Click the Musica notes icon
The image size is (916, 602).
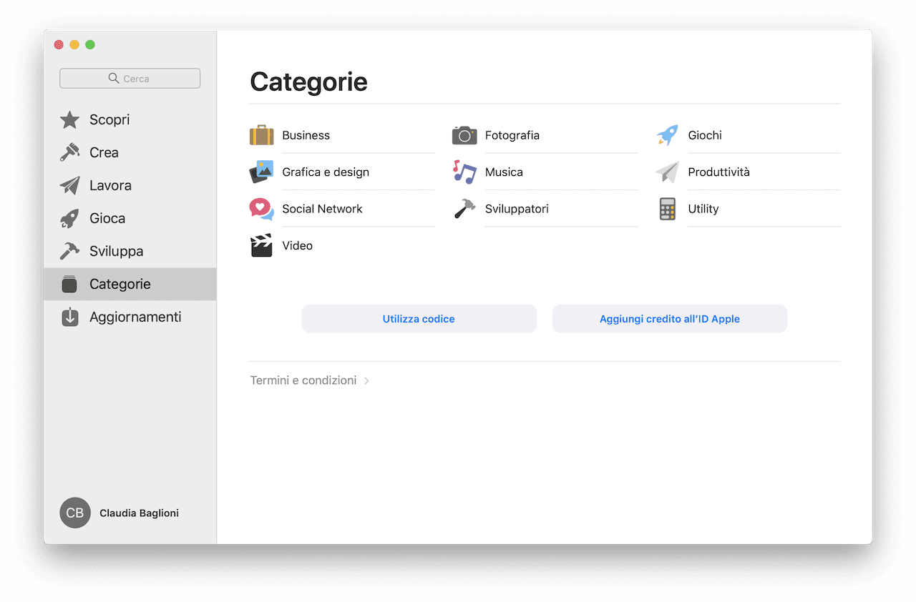[464, 172]
